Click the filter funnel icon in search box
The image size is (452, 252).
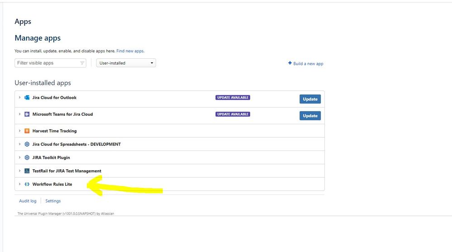coord(82,63)
